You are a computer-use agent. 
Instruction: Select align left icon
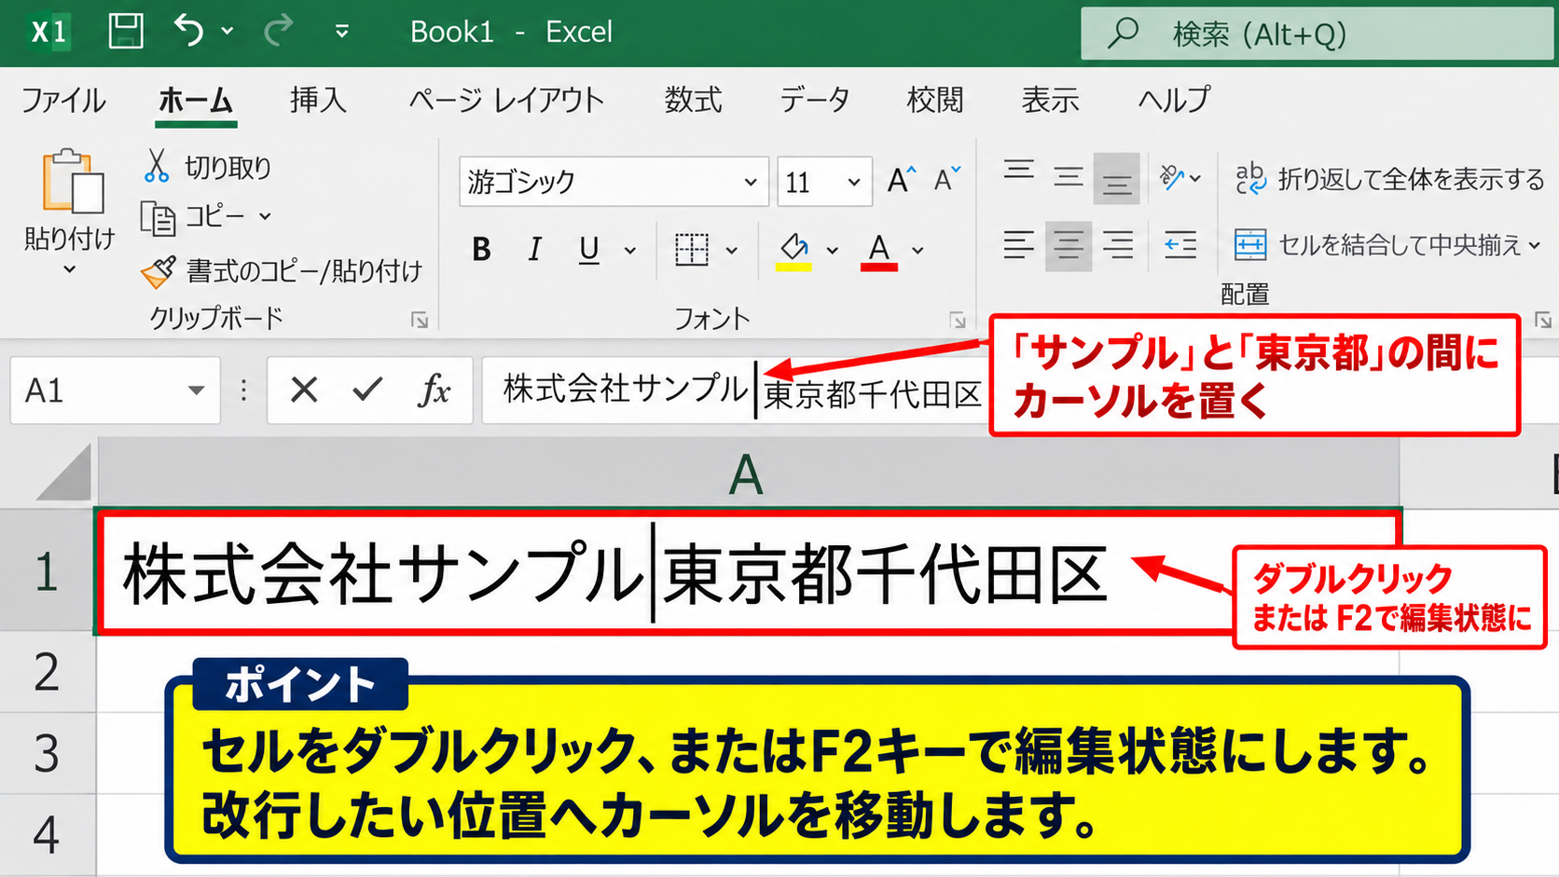(x=1019, y=246)
